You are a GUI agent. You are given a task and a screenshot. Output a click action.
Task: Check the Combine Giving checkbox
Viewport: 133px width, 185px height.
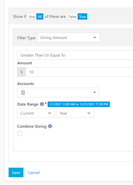[x=20, y=133]
